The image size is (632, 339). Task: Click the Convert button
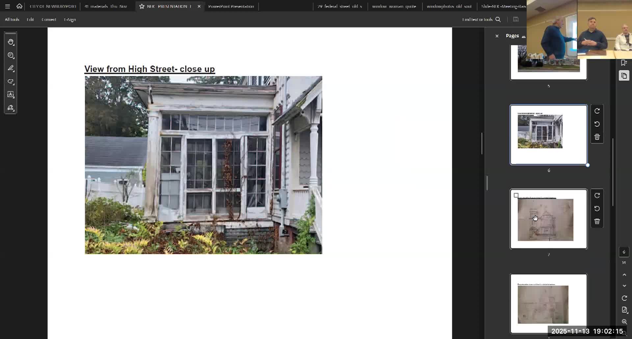click(x=49, y=19)
